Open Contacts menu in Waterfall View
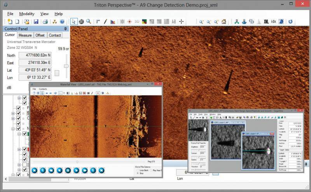Screen dimensions: 311x192 [x=43, y=89]
